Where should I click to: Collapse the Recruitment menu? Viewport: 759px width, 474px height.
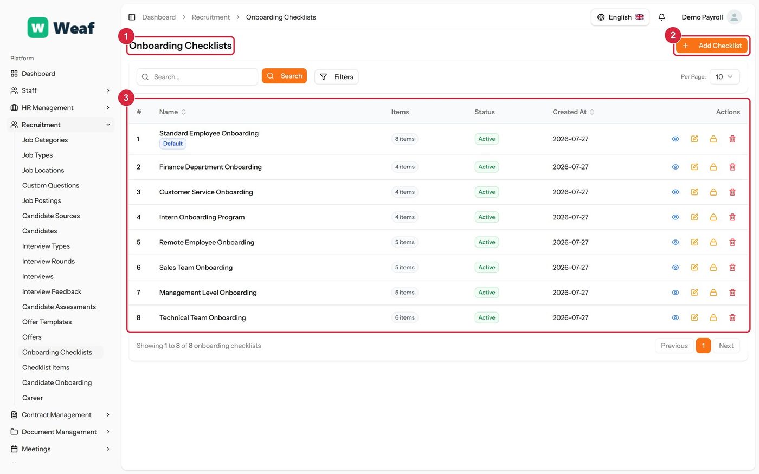tap(61, 125)
